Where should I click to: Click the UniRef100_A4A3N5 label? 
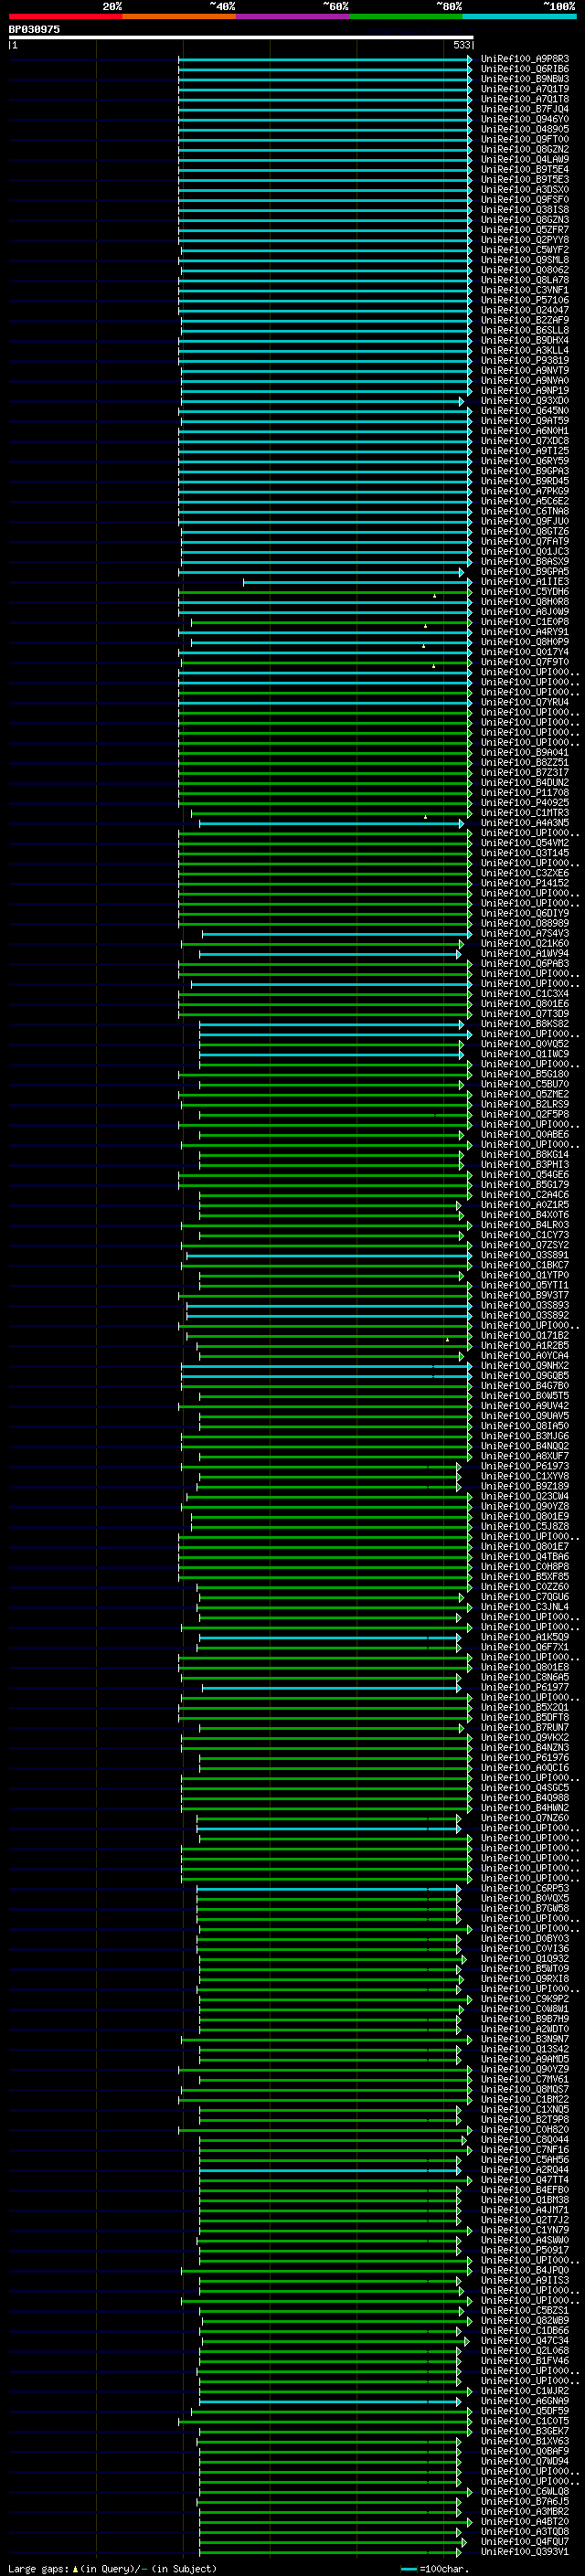[525, 823]
